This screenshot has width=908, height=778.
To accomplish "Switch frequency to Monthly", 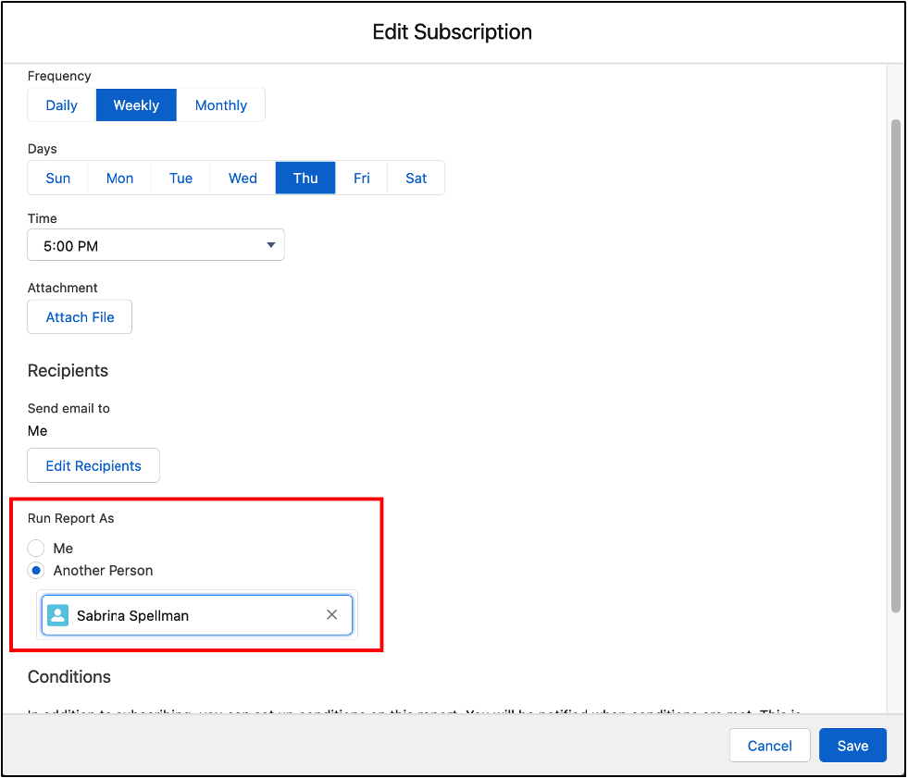I will click(x=220, y=105).
